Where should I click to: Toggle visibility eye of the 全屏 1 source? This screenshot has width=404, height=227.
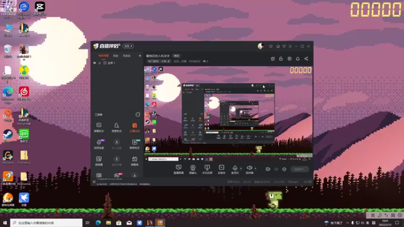(94, 63)
